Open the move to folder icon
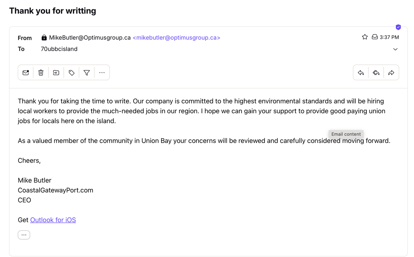Image resolution: width=414 pixels, height=257 pixels. click(56, 73)
